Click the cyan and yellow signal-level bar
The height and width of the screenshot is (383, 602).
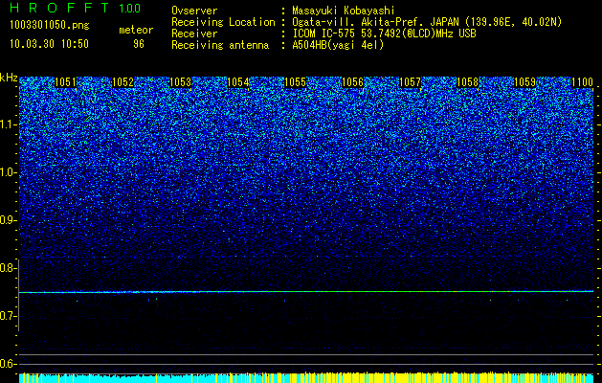(306, 377)
